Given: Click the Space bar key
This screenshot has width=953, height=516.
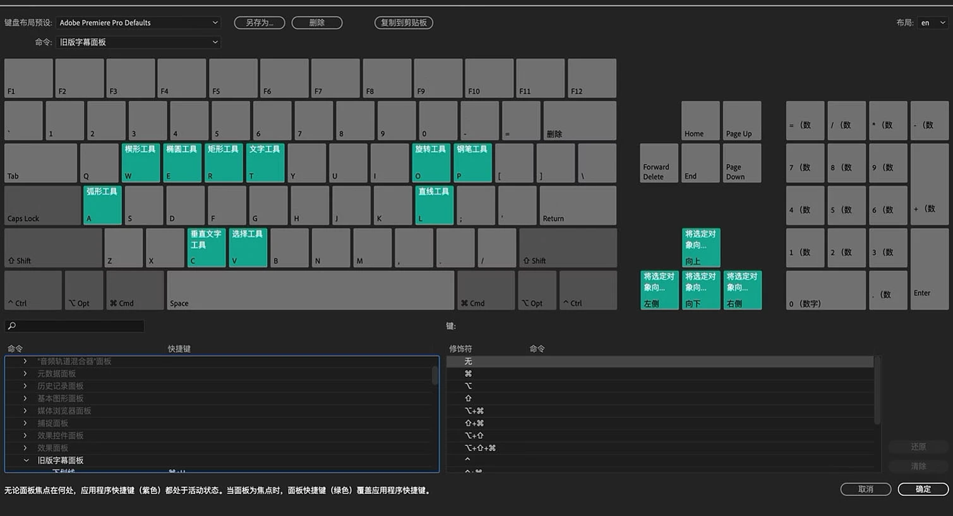Looking at the screenshot, I should [x=311, y=291].
